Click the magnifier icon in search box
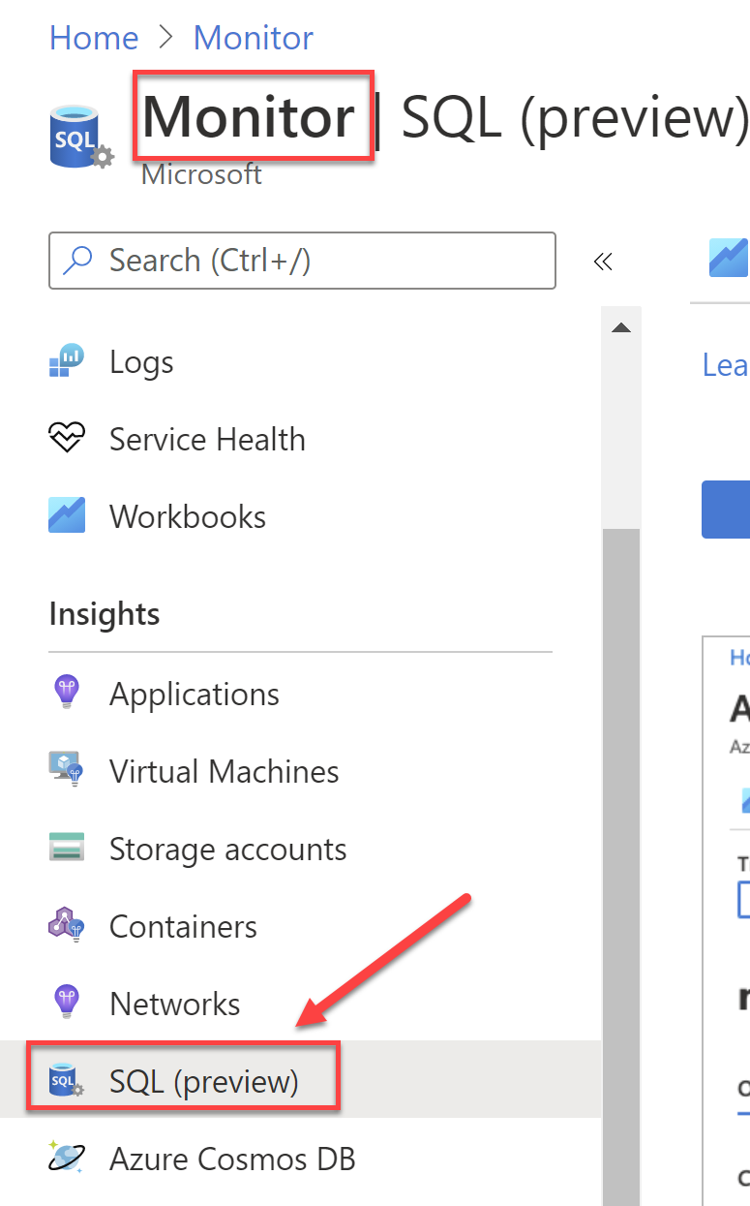Screen dimensions: 750x1206 click(x=77, y=260)
